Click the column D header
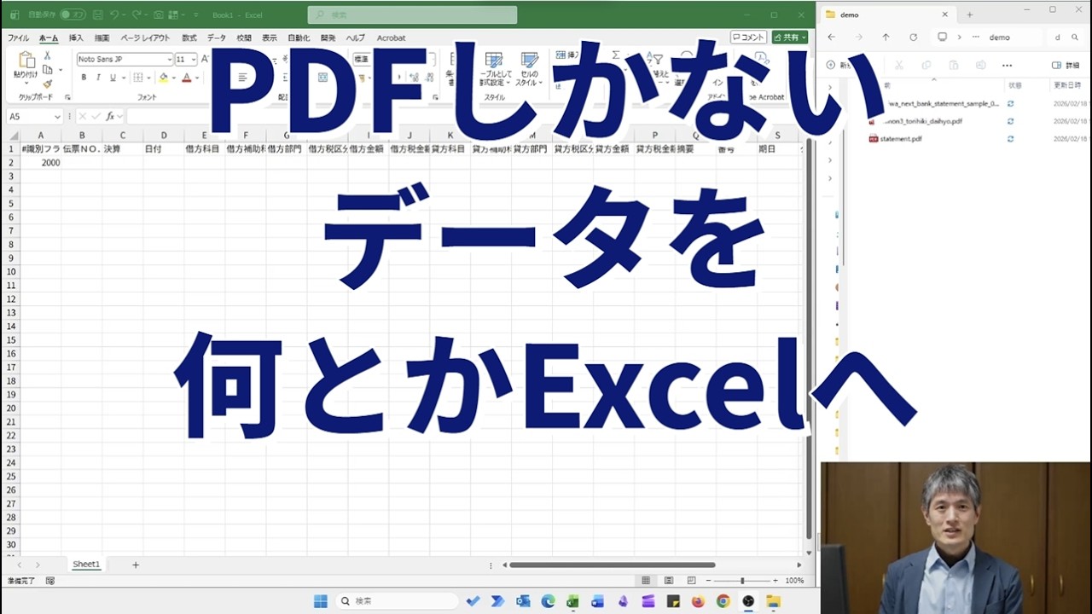Screen dimensions: 1092x614 [x=164, y=136]
